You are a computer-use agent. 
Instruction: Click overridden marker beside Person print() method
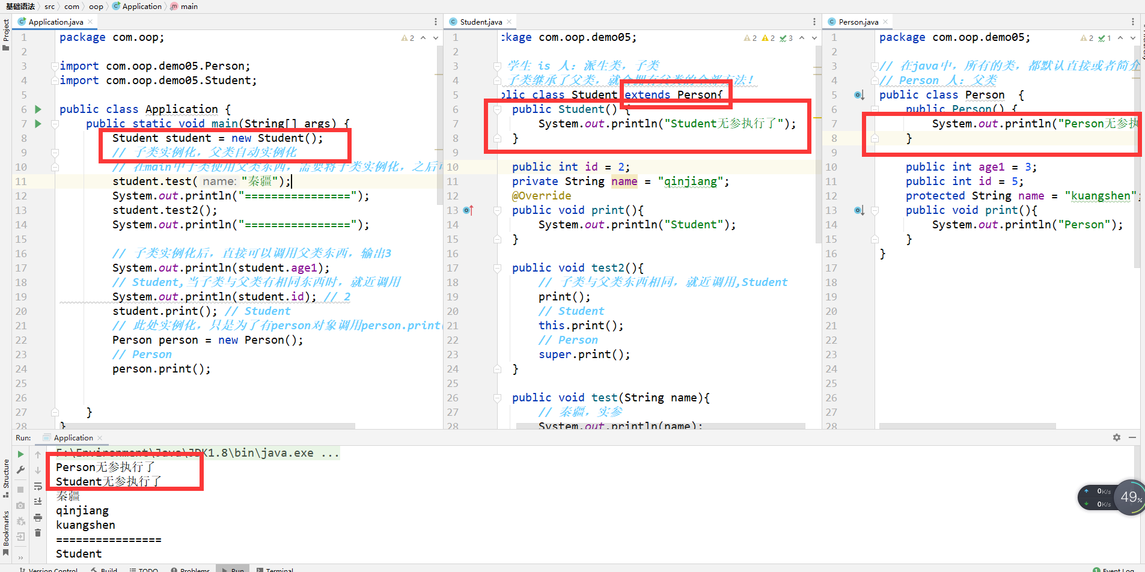click(x=859, y=210)
